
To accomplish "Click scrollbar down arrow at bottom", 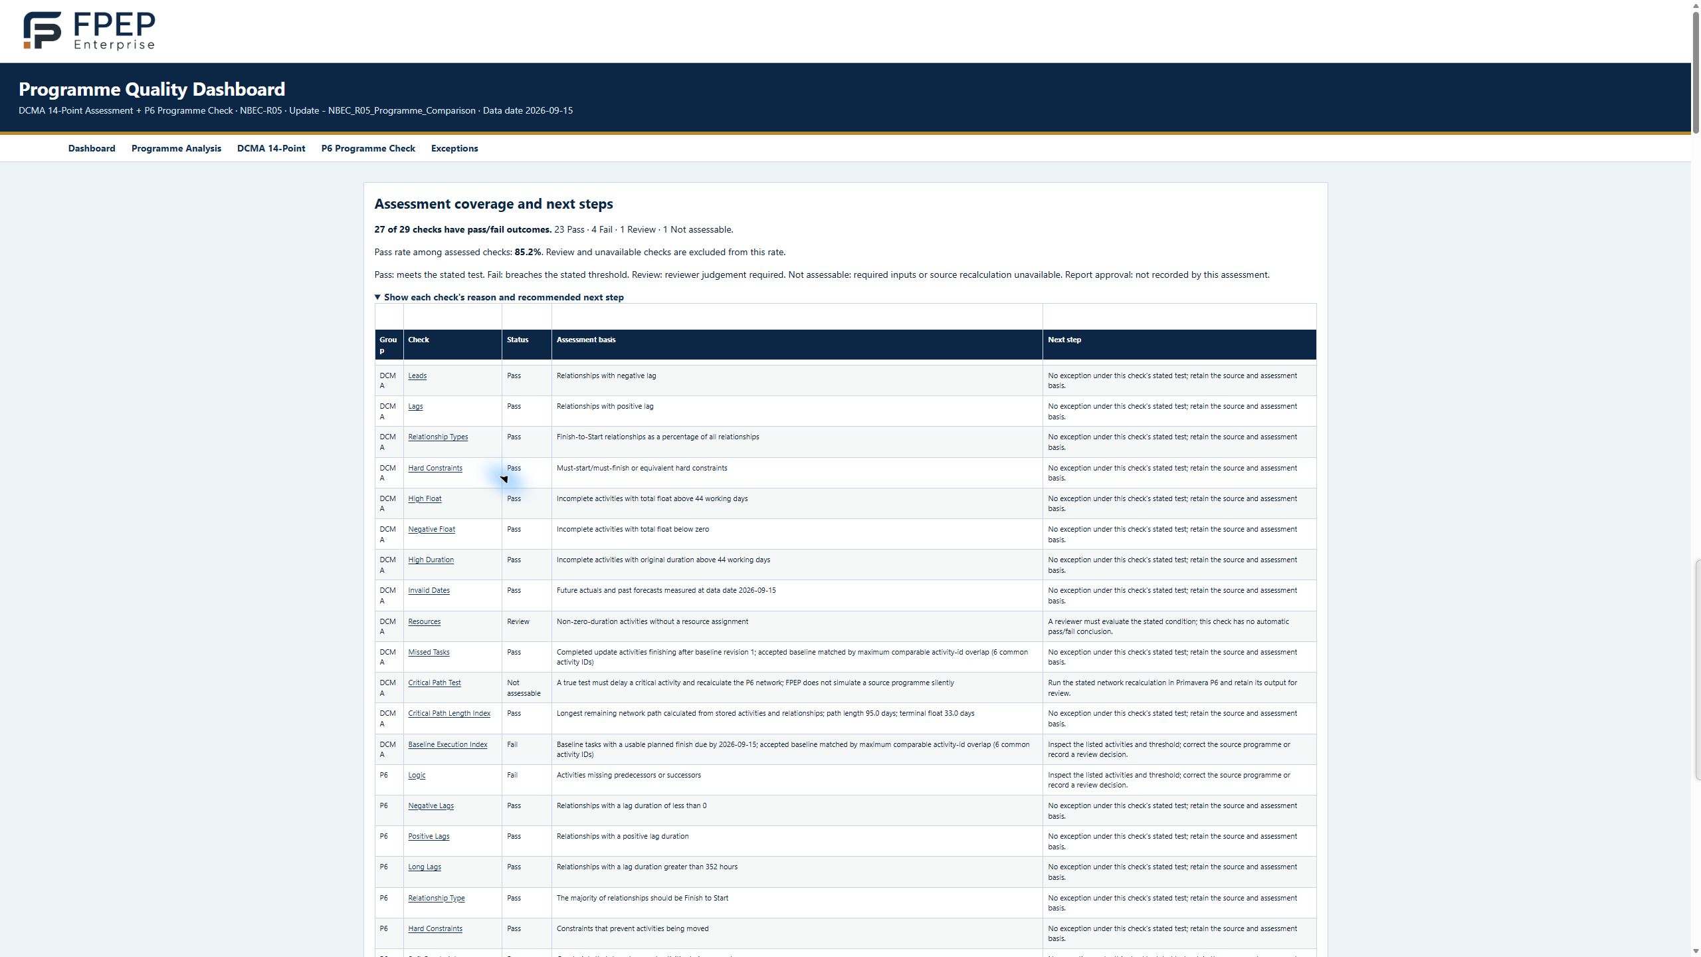I will click(1696, 951).
